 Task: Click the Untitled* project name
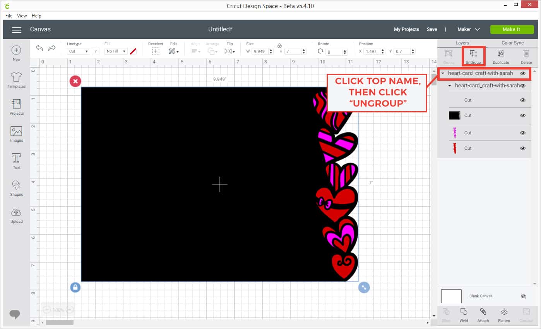[x=220, y=29]
